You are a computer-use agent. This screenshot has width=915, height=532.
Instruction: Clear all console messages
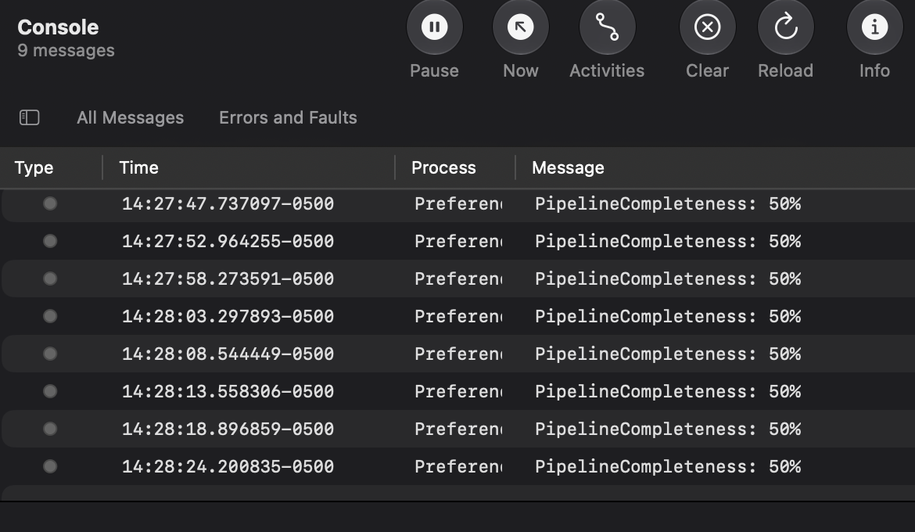click(x=707, y=27)
